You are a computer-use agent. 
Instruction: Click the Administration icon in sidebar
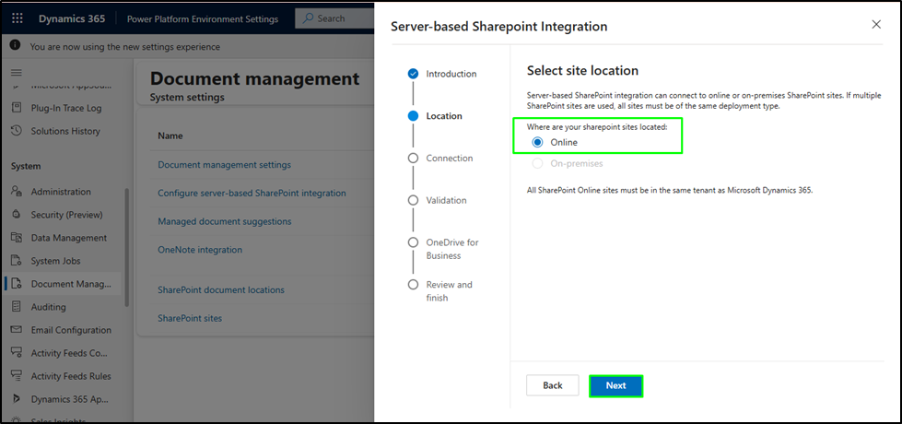coord(17,192)
